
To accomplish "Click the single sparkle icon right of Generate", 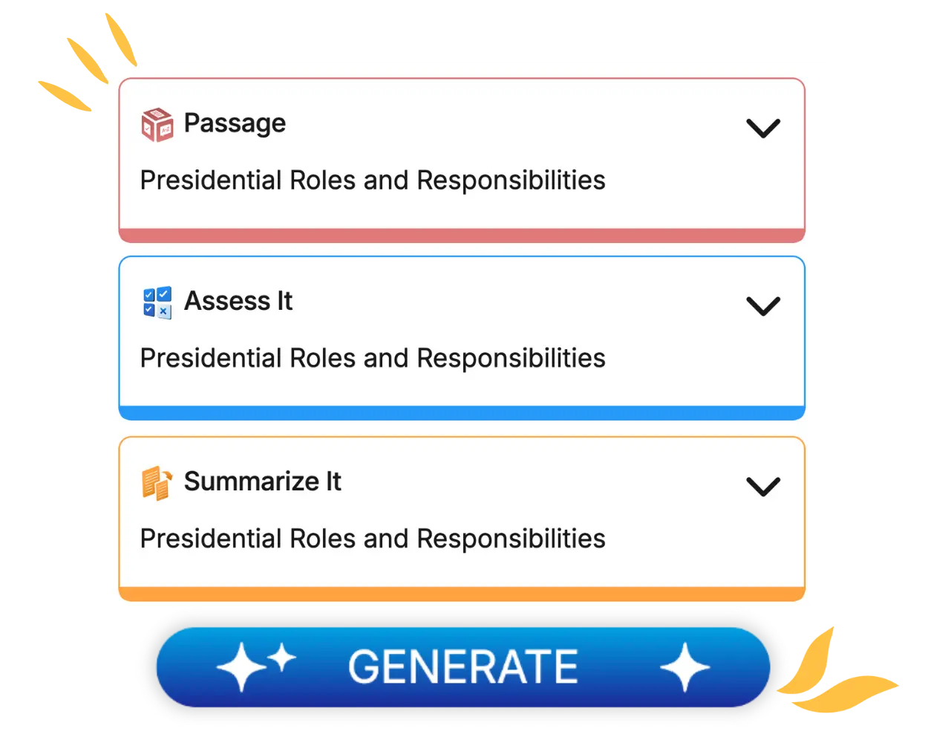I will [x=684, y=666].
